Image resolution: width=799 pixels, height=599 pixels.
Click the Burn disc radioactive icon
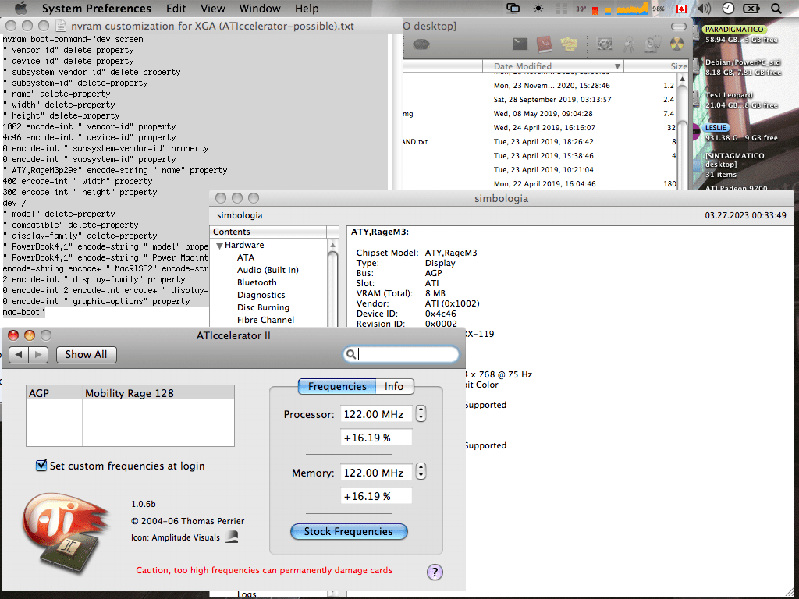click(676, 44)
